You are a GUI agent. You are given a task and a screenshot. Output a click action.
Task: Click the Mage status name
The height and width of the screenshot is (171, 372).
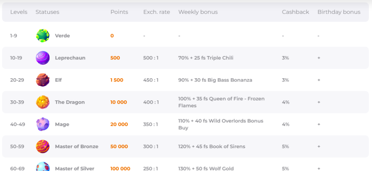tap(62, 124)
